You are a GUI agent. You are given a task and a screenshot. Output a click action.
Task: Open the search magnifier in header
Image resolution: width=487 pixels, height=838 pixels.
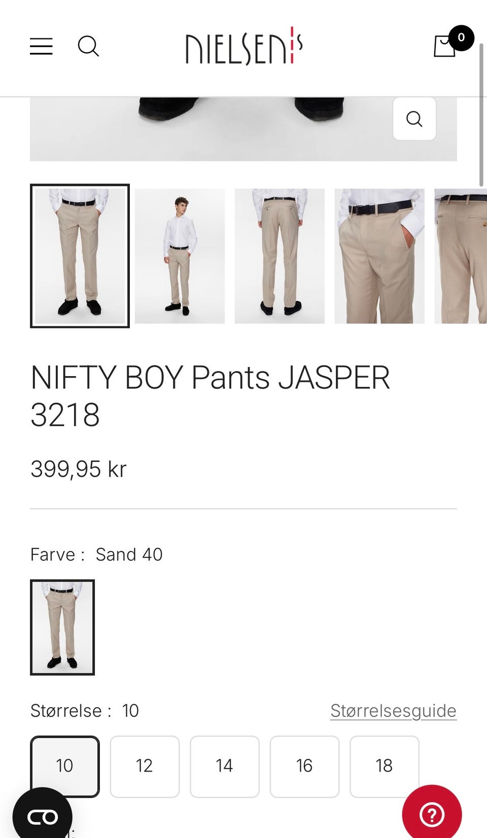(88, 46)
